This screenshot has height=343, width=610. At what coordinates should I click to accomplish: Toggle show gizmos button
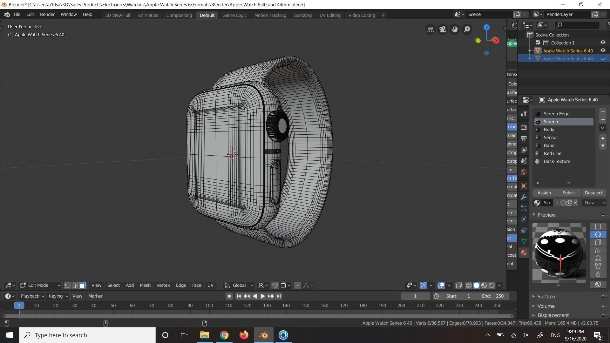(x=423, y=285)
